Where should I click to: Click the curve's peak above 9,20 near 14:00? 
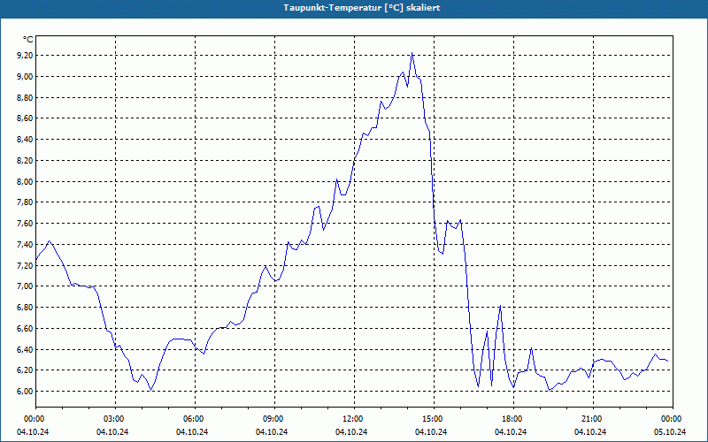[x=412, y=53]
